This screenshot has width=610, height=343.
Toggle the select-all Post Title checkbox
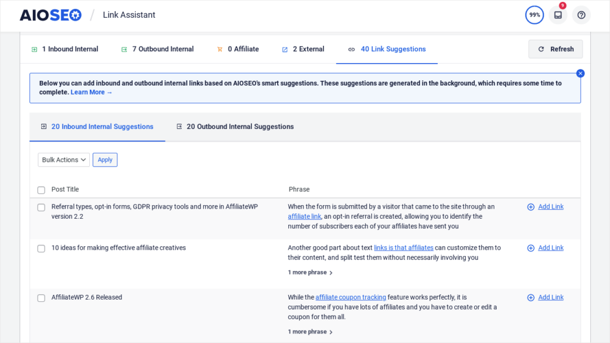41,190
